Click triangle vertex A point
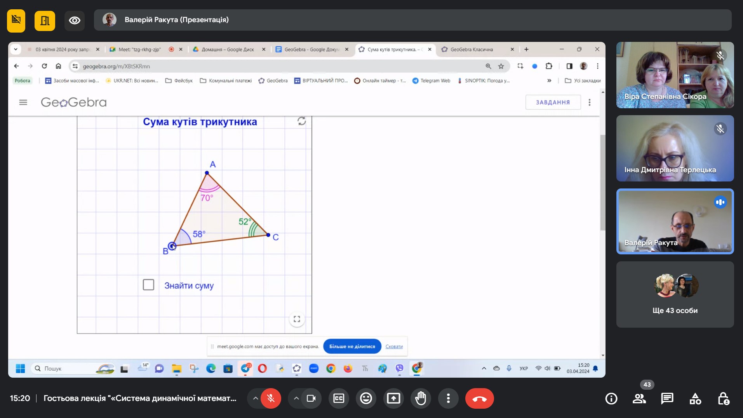This screenshot has width=743, height=418. (x=207, y=173)
